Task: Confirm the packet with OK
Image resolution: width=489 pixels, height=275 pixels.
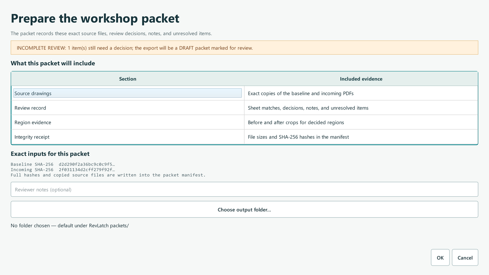Action: (x=440, y=257)
